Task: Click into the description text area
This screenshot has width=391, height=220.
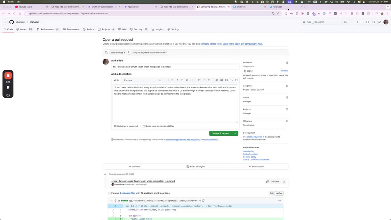Action: coord(175,103)
